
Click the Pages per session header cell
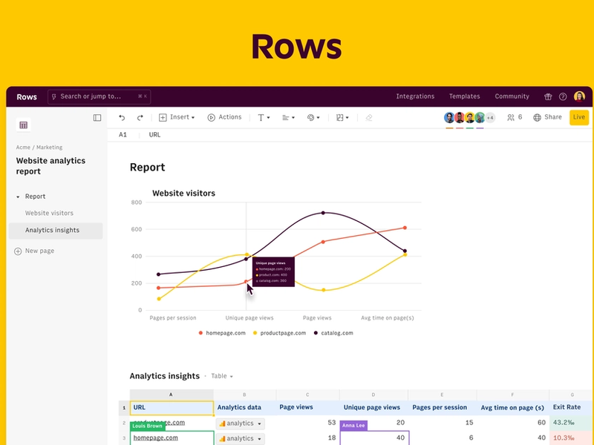(x=442, y=407)
